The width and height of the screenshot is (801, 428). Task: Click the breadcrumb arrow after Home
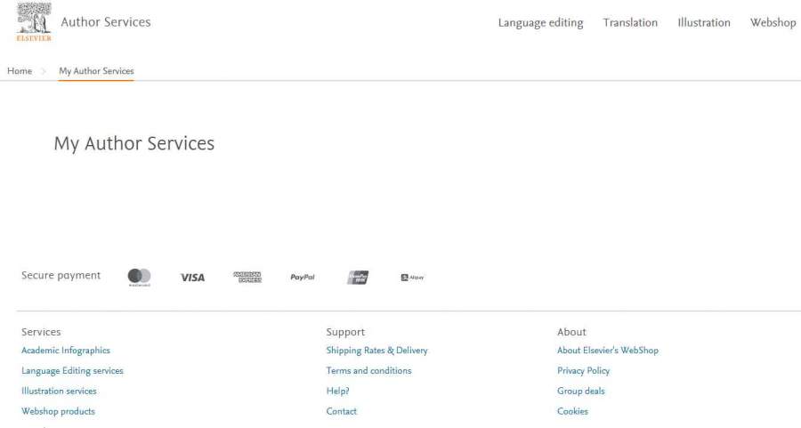[x=44, y=71]
